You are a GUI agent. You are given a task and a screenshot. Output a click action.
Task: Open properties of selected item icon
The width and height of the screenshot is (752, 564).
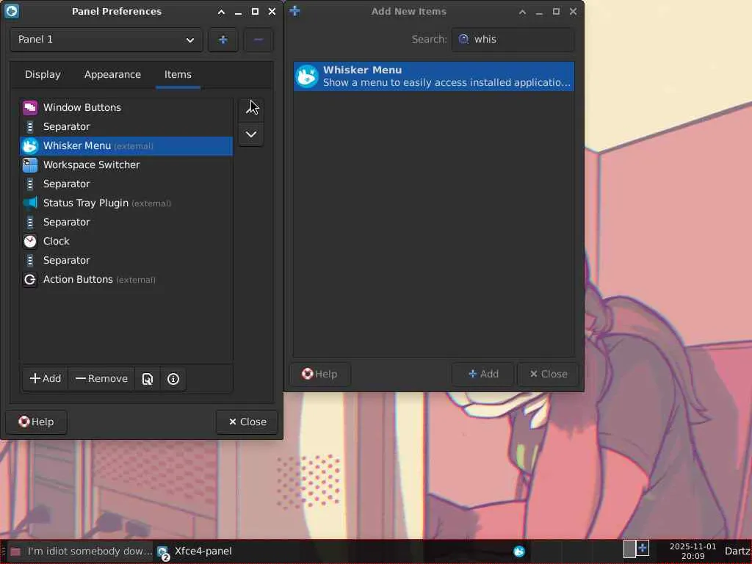[148, 379]
